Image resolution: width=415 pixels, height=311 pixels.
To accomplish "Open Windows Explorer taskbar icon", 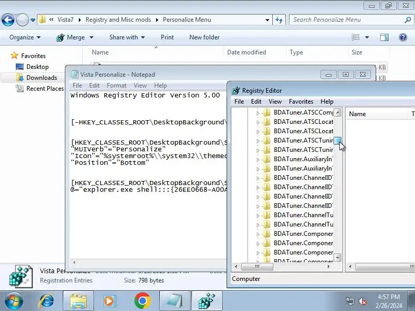I will click(x=78, y=301).
